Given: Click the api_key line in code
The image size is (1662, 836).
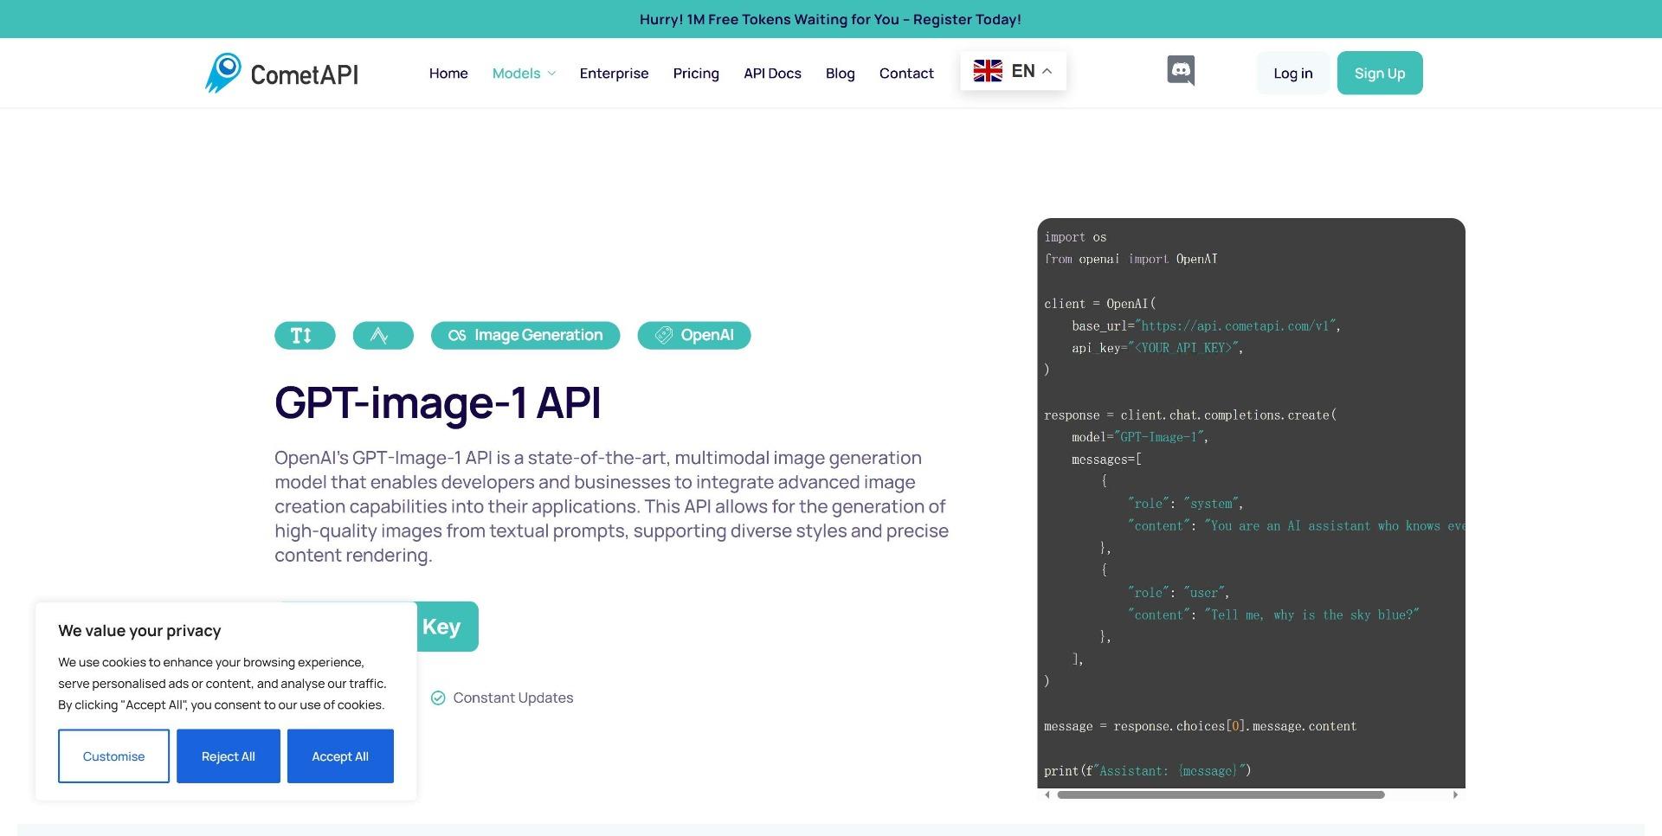Looking at the screenshot, I should pos(1157,348).
